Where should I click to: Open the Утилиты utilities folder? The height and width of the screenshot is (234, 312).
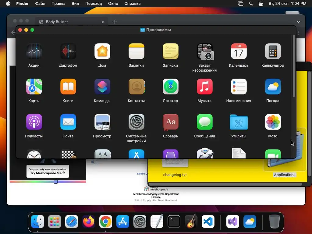pos(239,122)
